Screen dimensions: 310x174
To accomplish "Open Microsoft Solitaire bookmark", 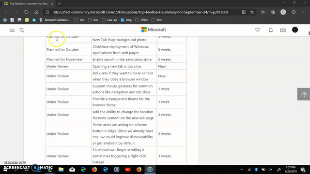I will (54, 20).
